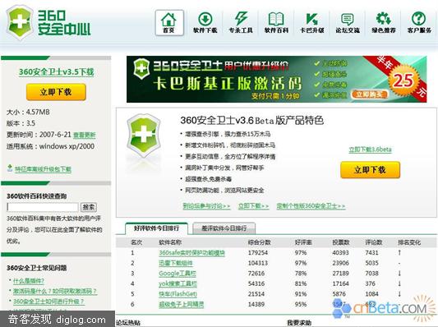Switch to the 差评软件今日排行 tab
The image size is (438, 327).
pyautogui.click(x=224, y=228)
